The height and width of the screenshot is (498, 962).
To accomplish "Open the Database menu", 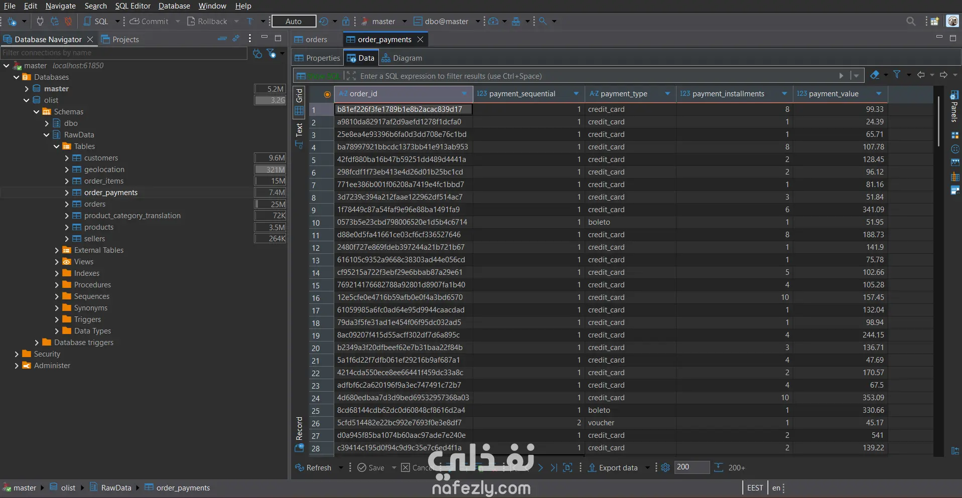I will 174,6.
